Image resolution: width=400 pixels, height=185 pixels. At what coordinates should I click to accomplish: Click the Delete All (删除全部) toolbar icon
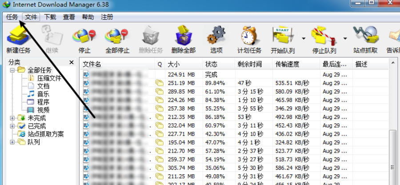(184, 35)
